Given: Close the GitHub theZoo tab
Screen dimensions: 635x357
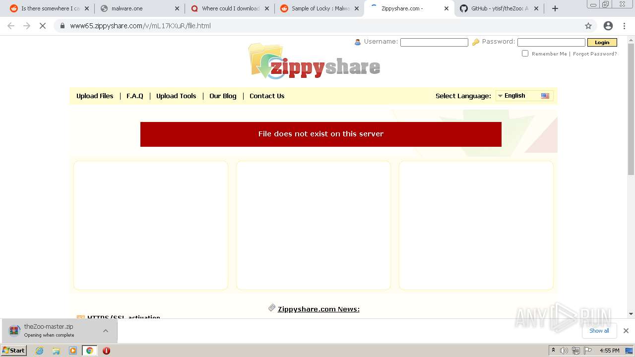Looking at the screenshot, I should [536, 8].
